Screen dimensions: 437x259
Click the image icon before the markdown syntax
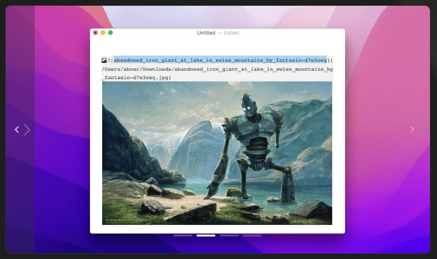point(104,60)
